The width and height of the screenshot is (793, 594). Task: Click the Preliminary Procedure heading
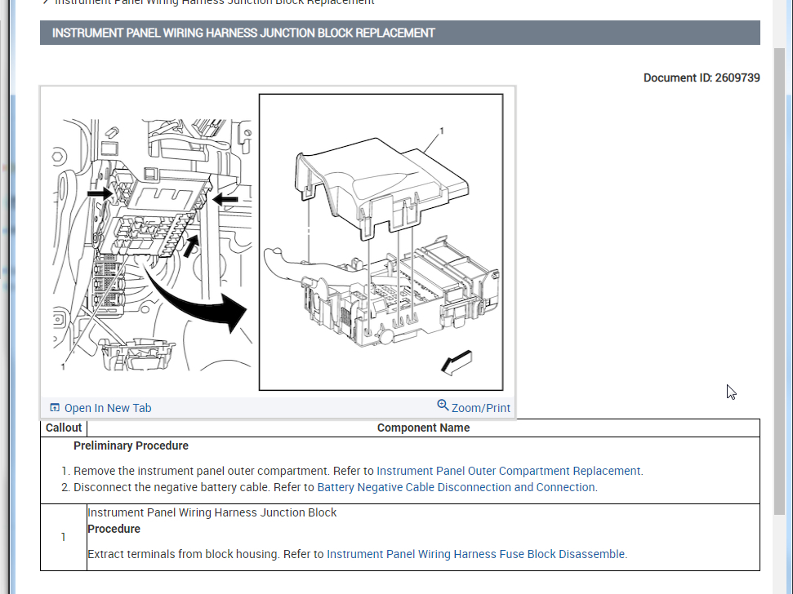coord(131,445)
